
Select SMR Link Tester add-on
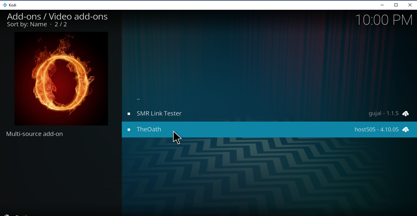pos(269,114)
